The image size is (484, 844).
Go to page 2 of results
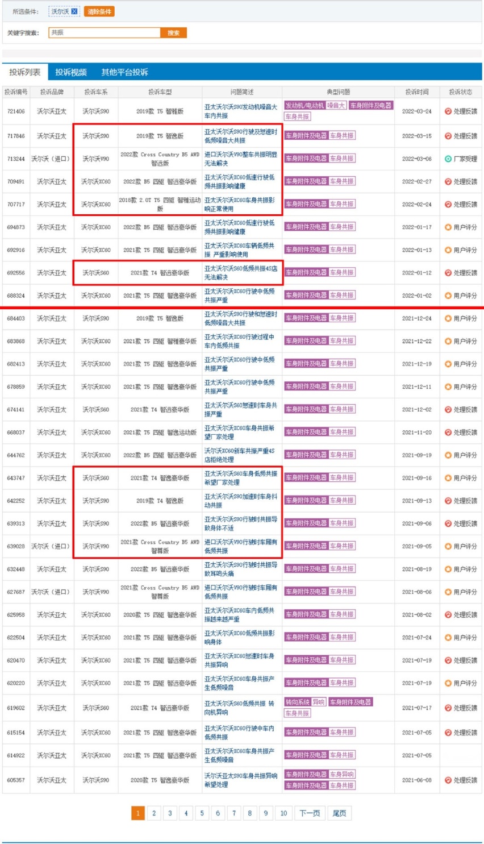click(154, 813)
